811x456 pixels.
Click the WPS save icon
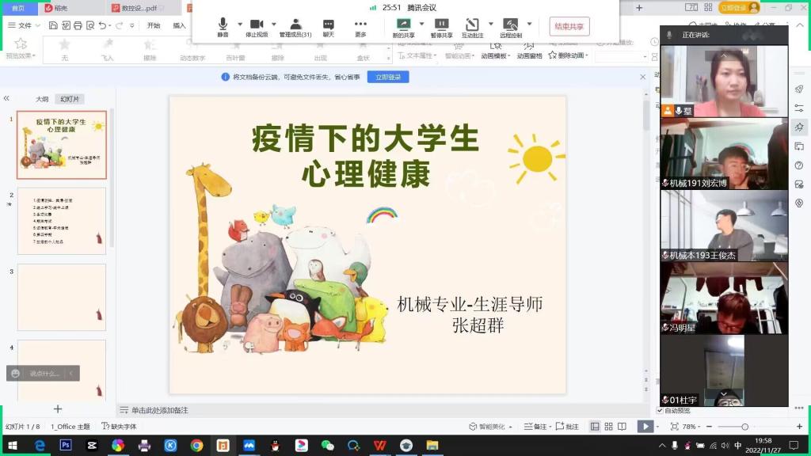53,25
